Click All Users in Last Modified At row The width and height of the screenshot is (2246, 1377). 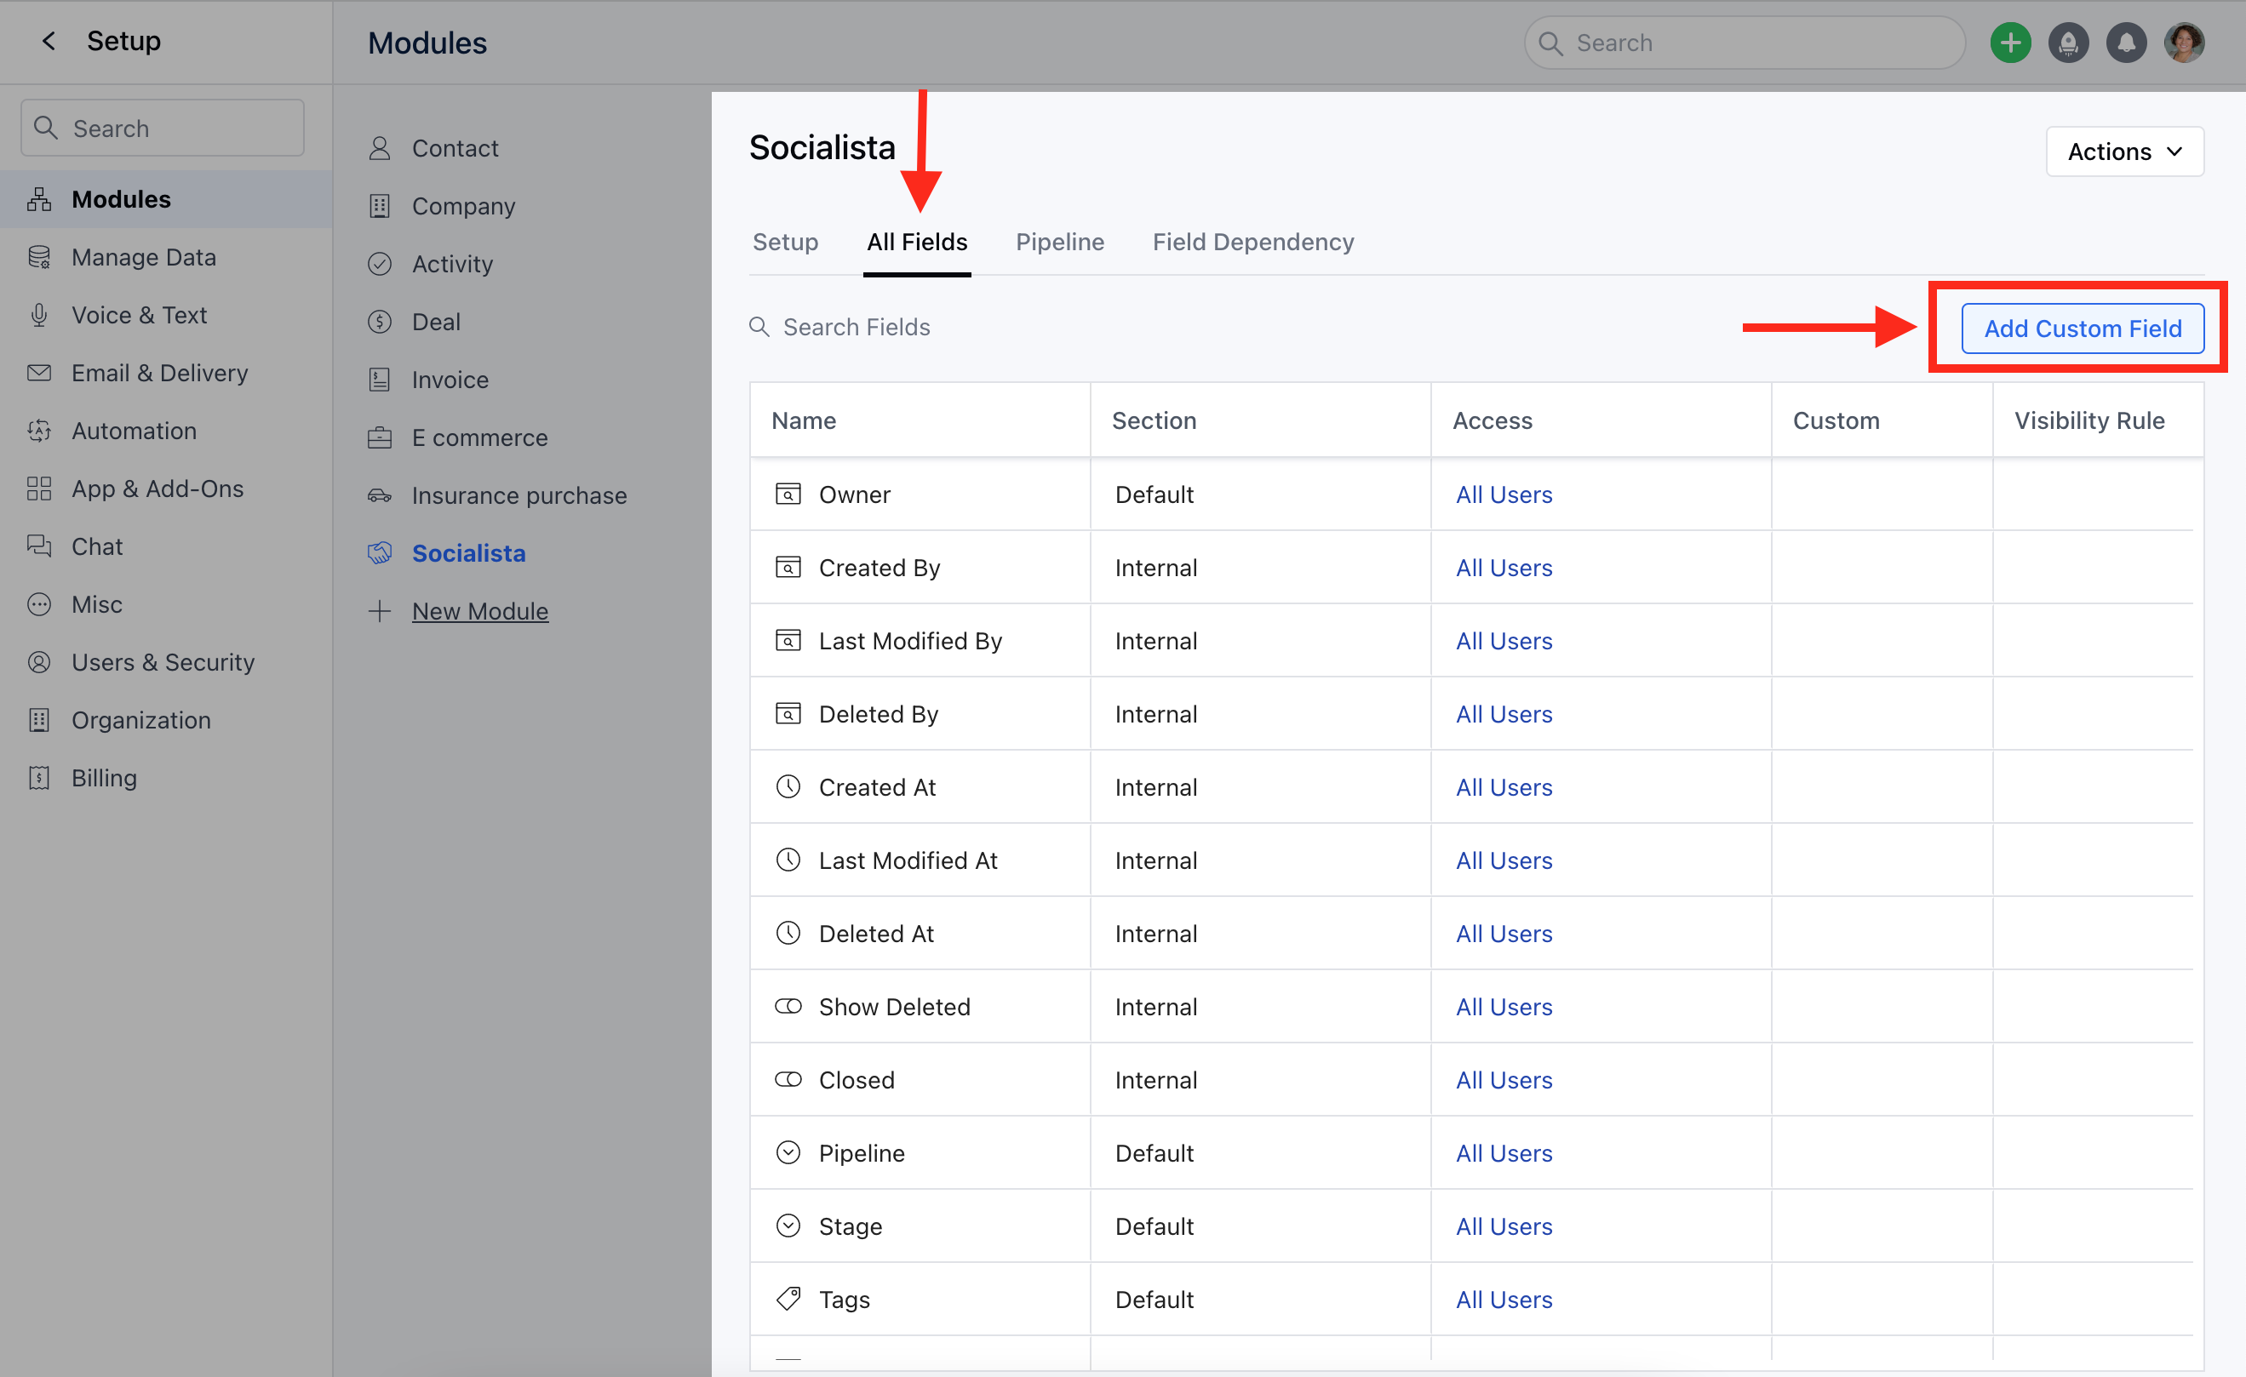[x=1504, y=860]
